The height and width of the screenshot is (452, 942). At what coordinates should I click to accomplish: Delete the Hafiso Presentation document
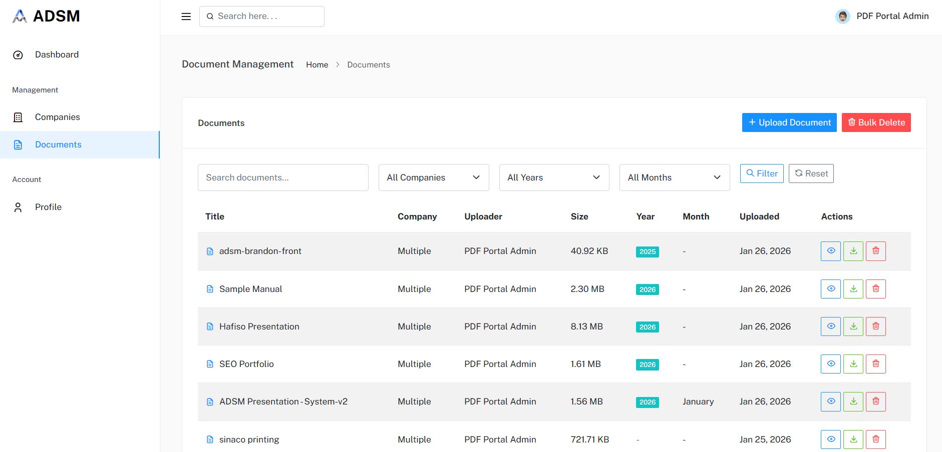875,326
